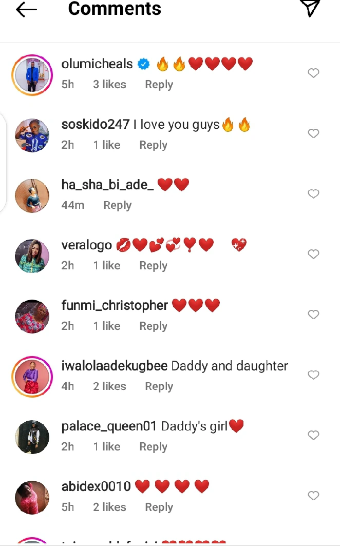Image resolution: width=340 pixels, height=550 pixels.
Task: Tap heart next to ha_sha_bi_ade_ comment
Action: (313, 193)
